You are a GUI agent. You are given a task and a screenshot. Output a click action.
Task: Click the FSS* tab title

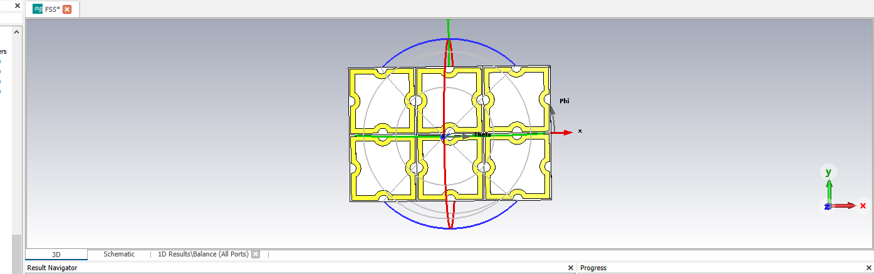coord(52,9)
